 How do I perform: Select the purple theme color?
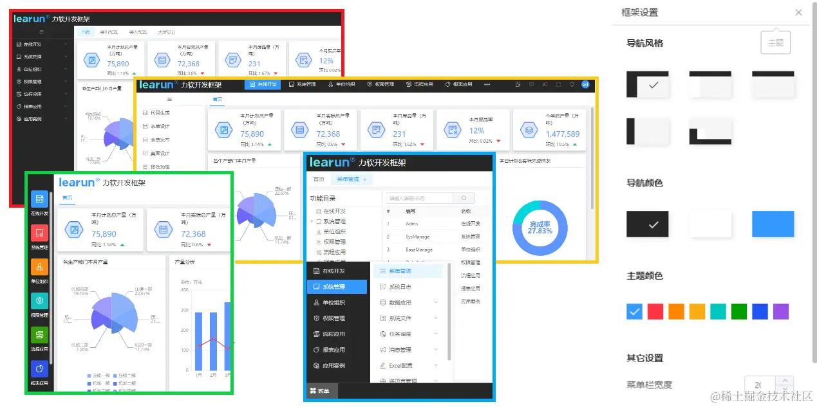click(781, 312)
